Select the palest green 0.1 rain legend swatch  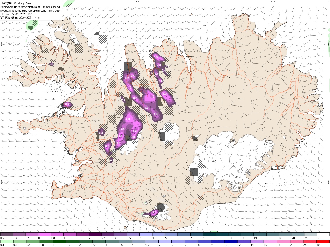tap(7, 242)
